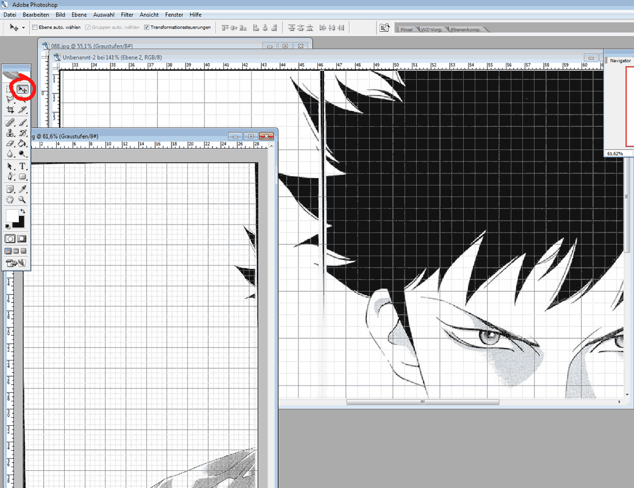Select the Zoom magnifier tool
The width and height of the screenshot is (634, 488).
coord(23,199)
